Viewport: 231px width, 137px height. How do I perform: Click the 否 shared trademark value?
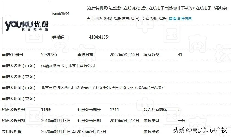point(180,110)
